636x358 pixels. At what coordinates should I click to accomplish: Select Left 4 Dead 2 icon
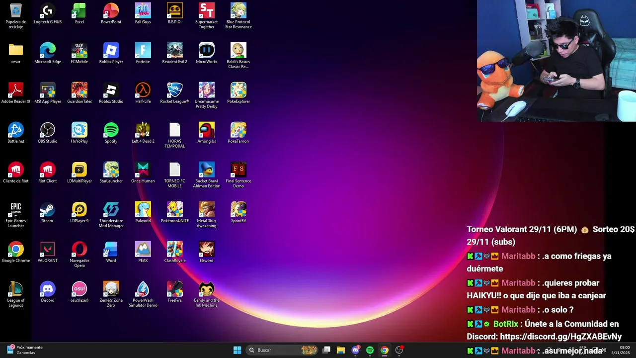[143, 133]
